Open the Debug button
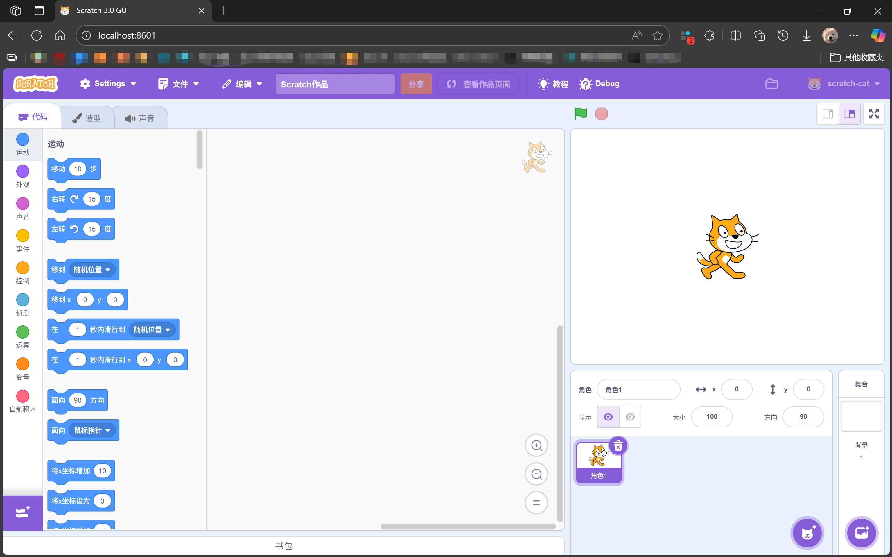Screen dimensions: 892x557 tap(599, 84)
